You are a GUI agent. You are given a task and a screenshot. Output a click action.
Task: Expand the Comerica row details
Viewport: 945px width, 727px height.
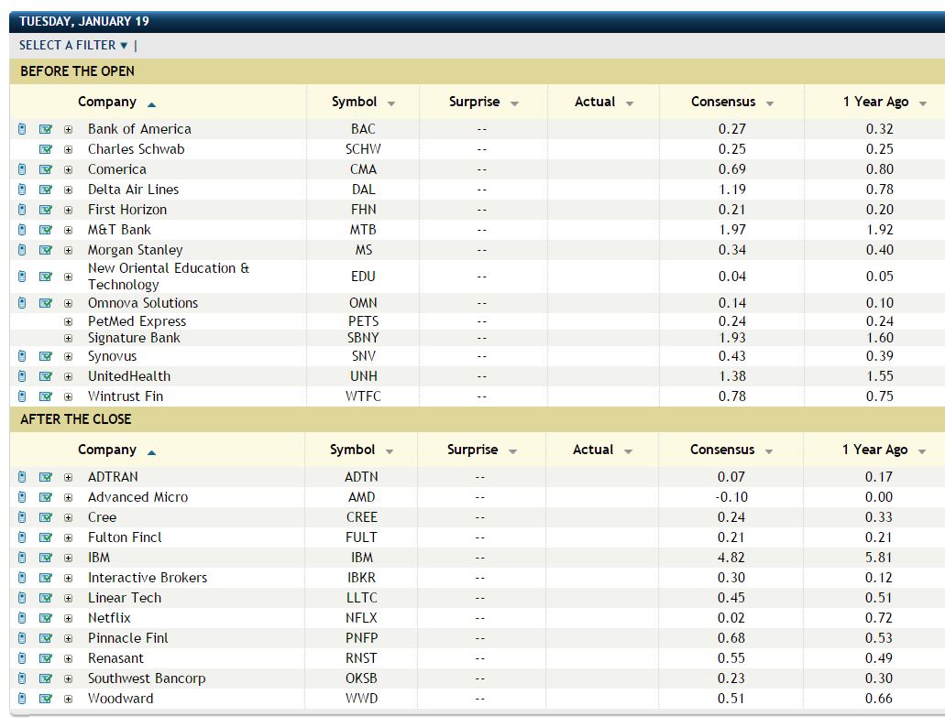68,169
